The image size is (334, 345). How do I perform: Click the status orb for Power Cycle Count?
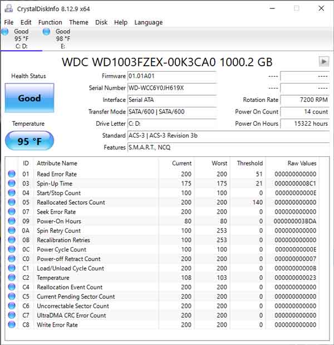tap(12, 249)
